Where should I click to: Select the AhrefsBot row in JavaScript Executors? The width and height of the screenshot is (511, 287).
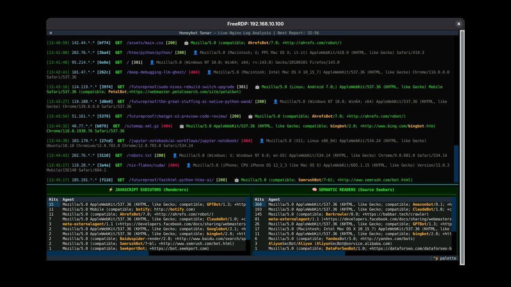(147, 214)
